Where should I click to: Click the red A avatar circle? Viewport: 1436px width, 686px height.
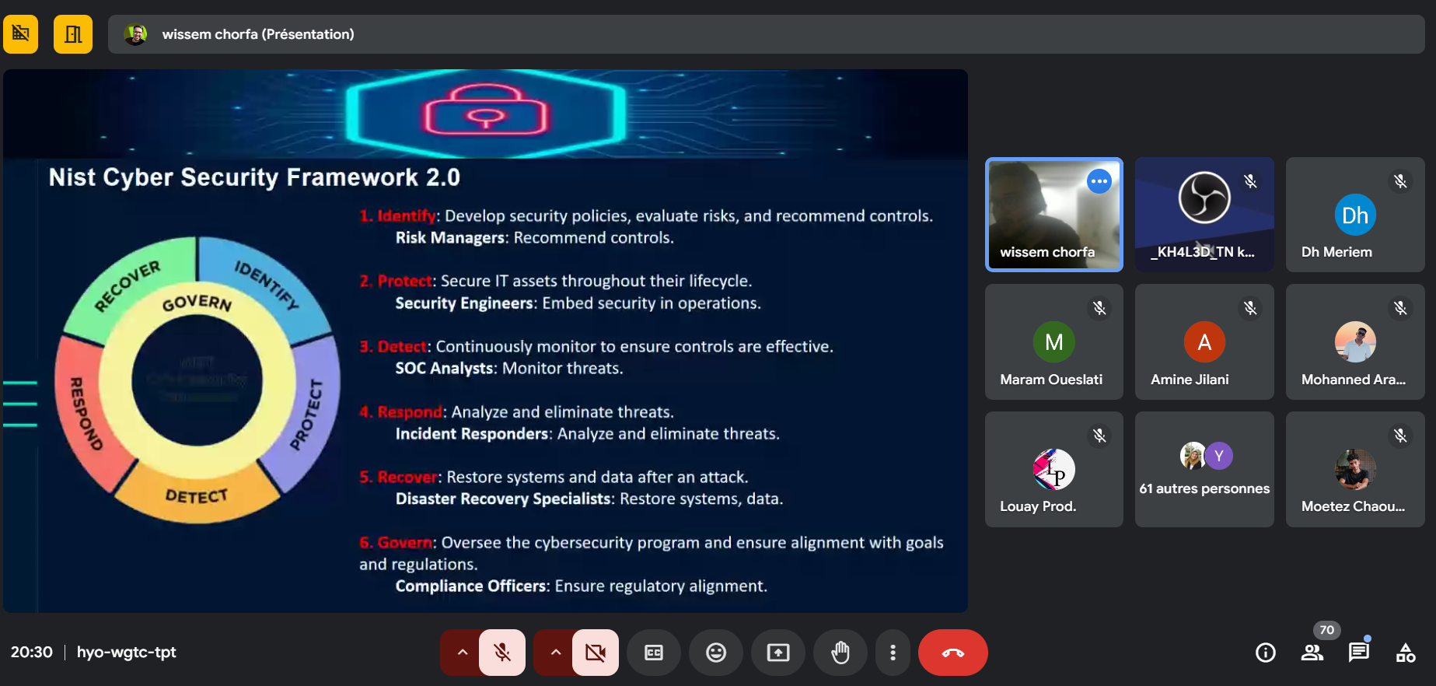pyautogui.click(x=1204, y=342)
